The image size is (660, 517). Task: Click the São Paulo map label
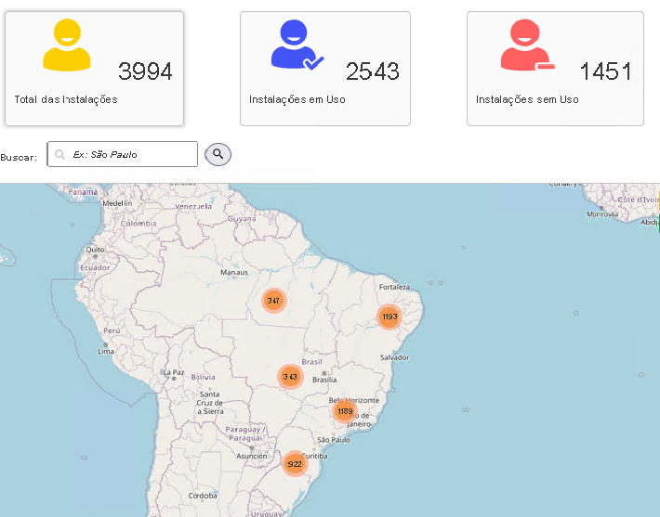pyautogui.click(x=334, y=440)
